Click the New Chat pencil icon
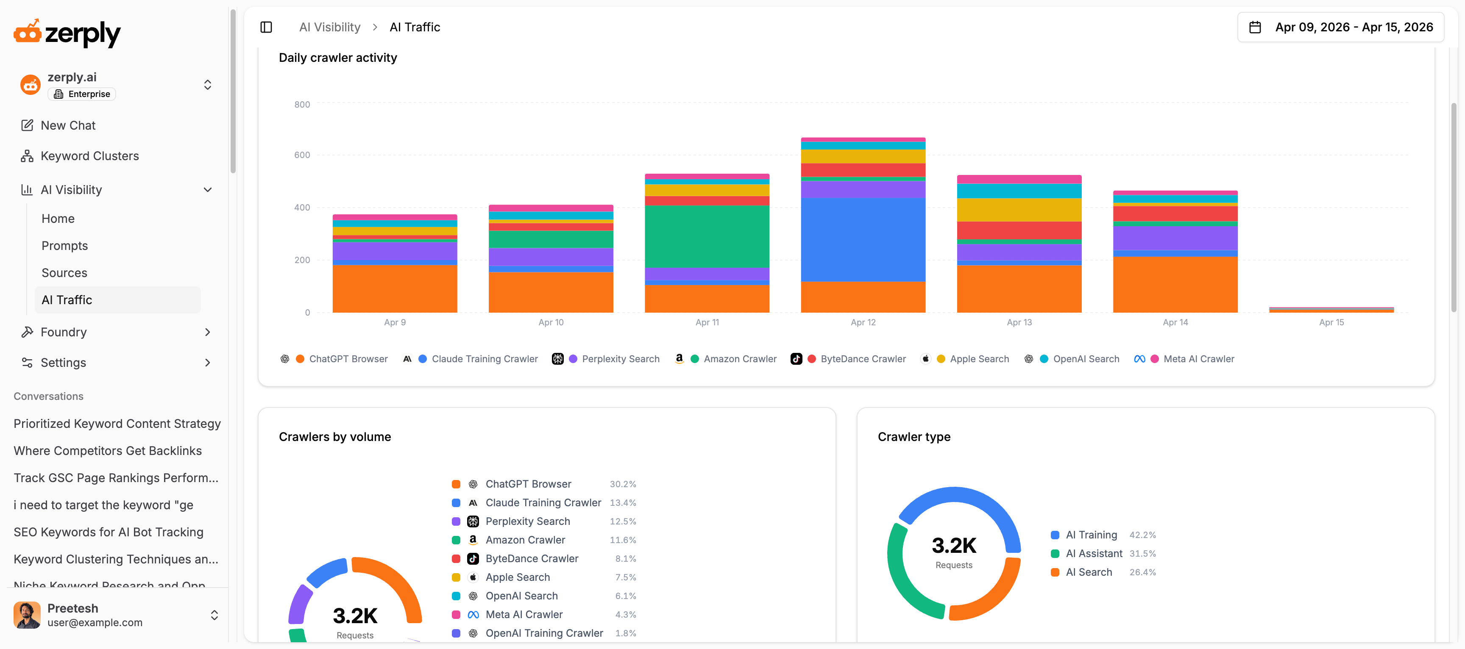 pos(27,125)
